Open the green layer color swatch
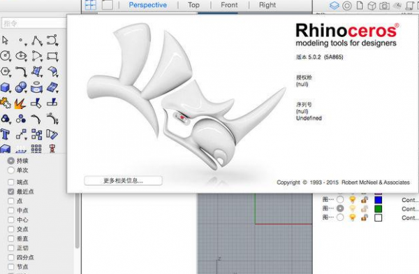Screen dimensions: 419x274 coord(378,209)
